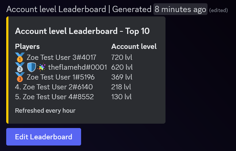Click the Players column header
Screen dimensions: 236x151
(x=27, y=47)
